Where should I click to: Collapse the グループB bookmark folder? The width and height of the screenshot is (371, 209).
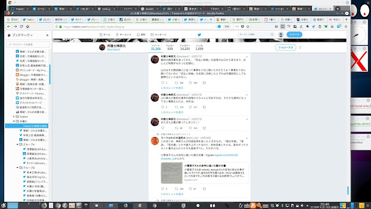17,168
